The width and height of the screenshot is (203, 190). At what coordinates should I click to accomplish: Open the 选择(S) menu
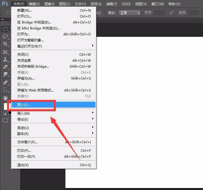[x=96, y=4]
